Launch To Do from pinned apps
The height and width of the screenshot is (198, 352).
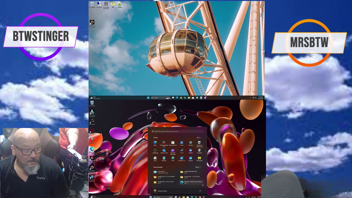[182, 151]
